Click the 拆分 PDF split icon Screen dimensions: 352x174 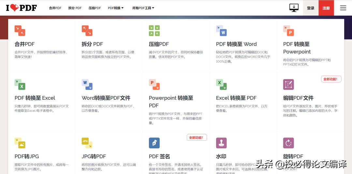click(87, 31)
